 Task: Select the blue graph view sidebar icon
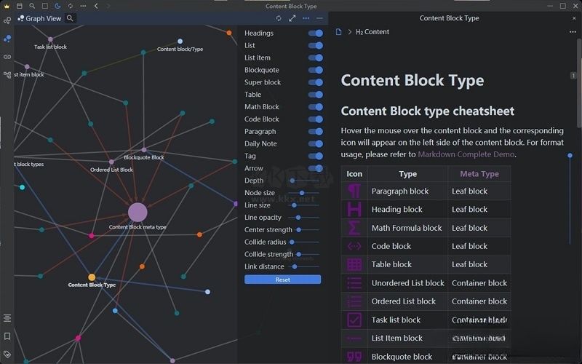coord(7,39)
